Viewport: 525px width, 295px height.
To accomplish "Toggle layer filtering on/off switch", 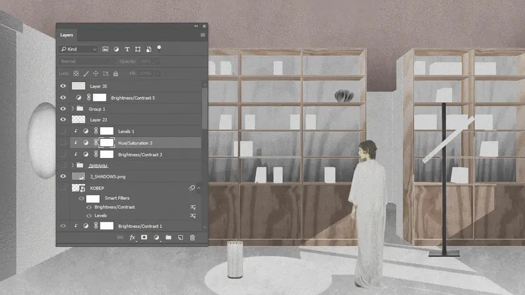I will coord(159,49).
